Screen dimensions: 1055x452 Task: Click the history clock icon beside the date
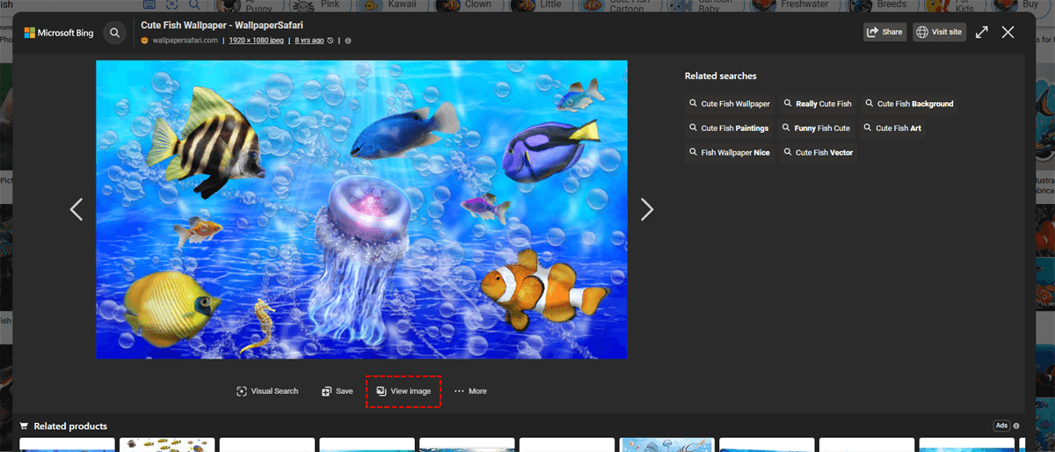pyautogui.click(x=331, y=40)
